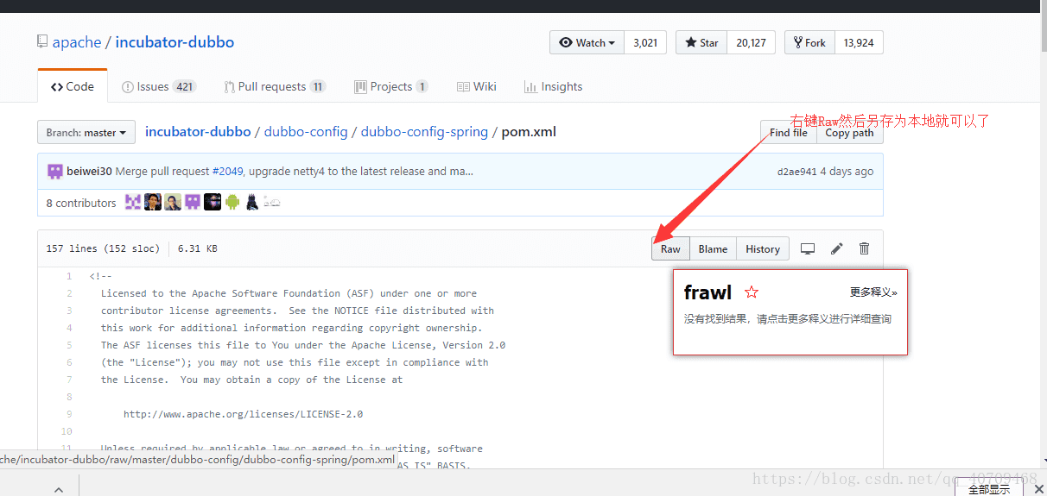Viewport: 1047px width, 496px height.
Task: Click the Find file button
Action: pos(788,132)
